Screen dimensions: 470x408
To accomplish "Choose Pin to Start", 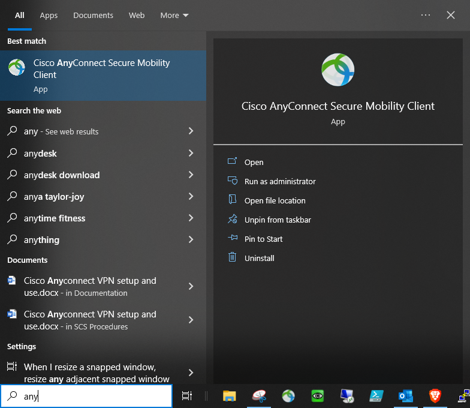I will [264, 239].
